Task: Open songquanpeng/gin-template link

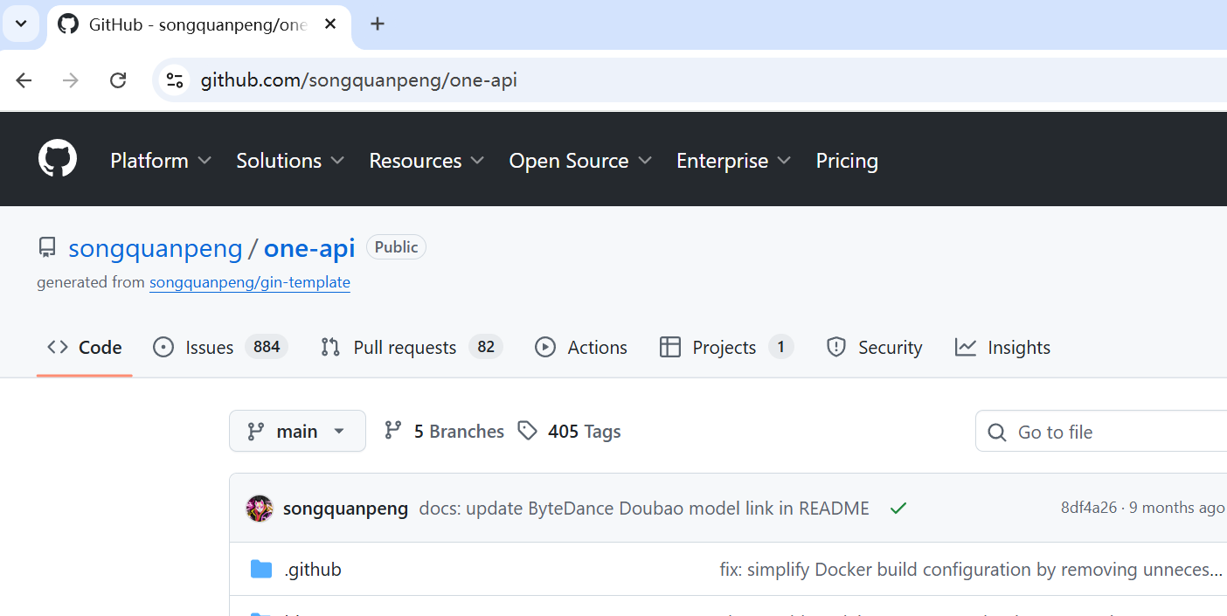Action: [x=250, y=282]
